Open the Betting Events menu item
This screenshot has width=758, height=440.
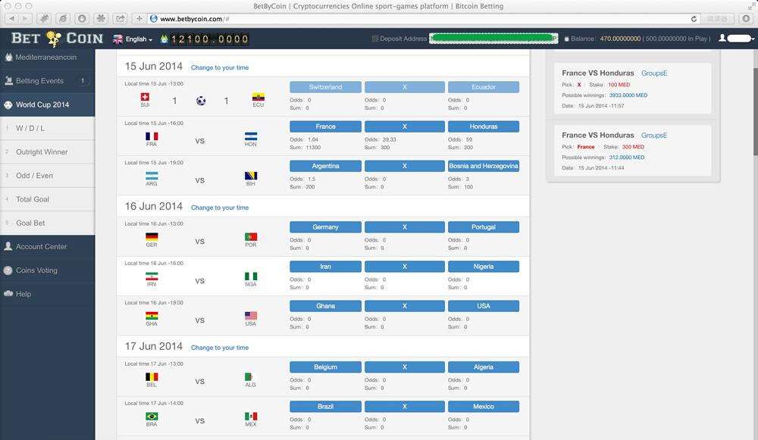coord(47,81)
